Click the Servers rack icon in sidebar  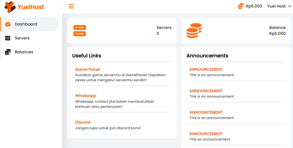[8, 38]
